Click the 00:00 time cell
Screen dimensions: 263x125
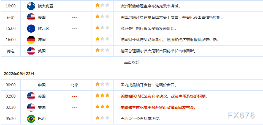[10, 85]
